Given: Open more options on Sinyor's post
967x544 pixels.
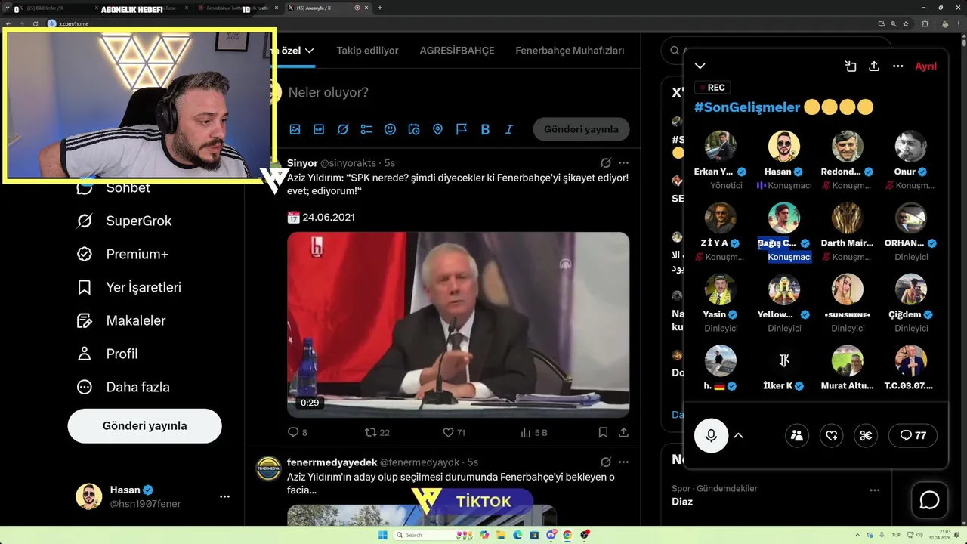Looking at the screenshot, I should tap(623, 162).
